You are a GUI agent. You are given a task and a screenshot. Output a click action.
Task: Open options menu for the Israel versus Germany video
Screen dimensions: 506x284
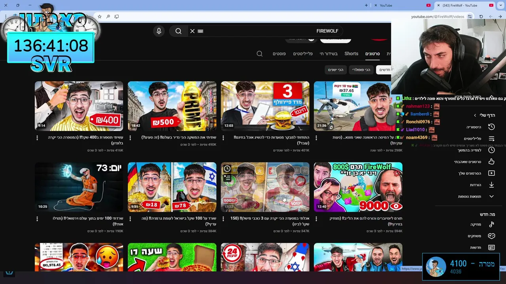pyautogui.click(x=130, y=219)
